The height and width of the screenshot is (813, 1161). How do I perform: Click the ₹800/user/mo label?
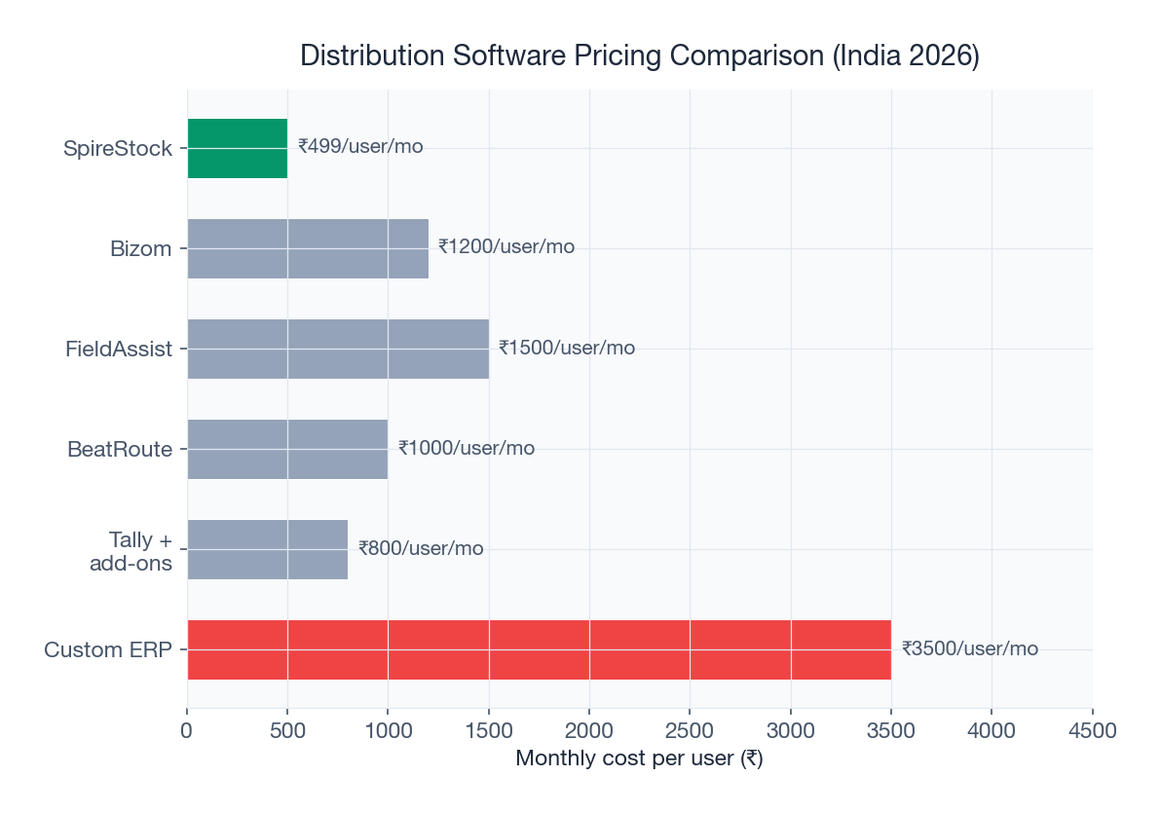(x=421, y=548)
